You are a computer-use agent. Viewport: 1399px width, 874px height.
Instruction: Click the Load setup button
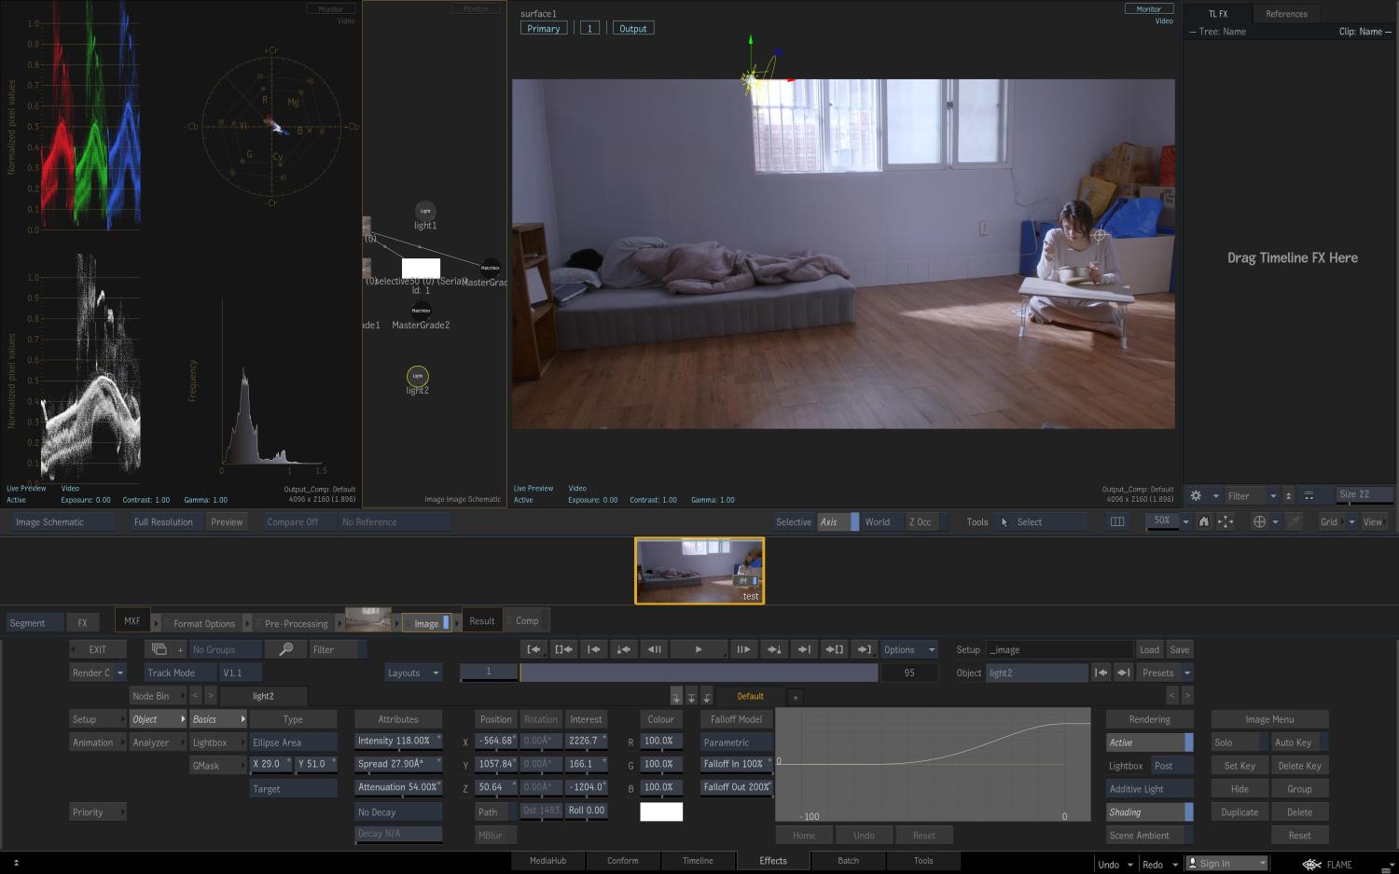(x=1149, y=649)
